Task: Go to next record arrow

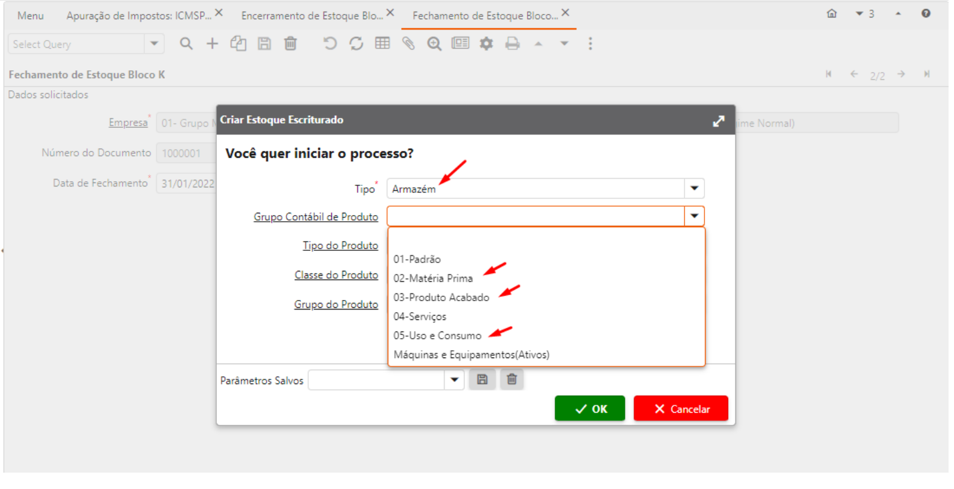Action: [901, 74]
